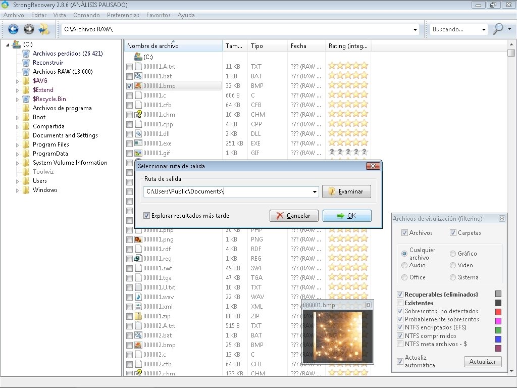Viewport: 517px width, 388px height.
Task: Click the red Sobrescritos color swatch
Action: 498,312
